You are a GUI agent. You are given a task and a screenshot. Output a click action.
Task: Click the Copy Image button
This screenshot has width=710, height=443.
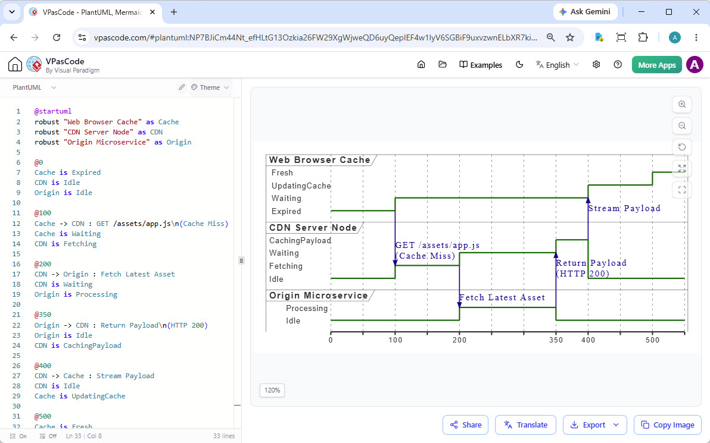point(668,425)
